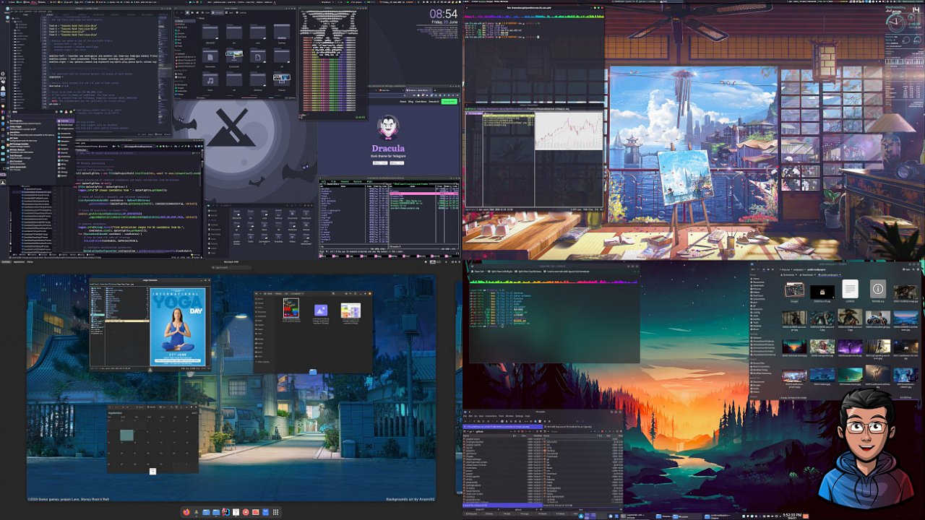This screenshot has height=520, width=925.
Task: Open Firefox from the GNOME dock
Action: [x=186, y=512]
